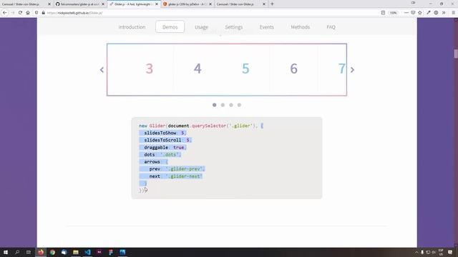
Task: Close the first Carousel / Slider tab
Action: (49, 4)
